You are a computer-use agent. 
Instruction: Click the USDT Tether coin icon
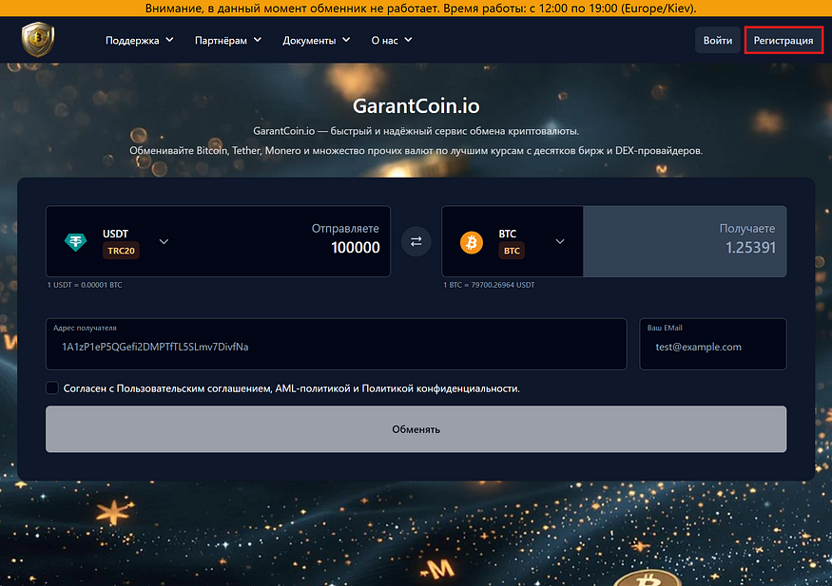click(75, 242)
